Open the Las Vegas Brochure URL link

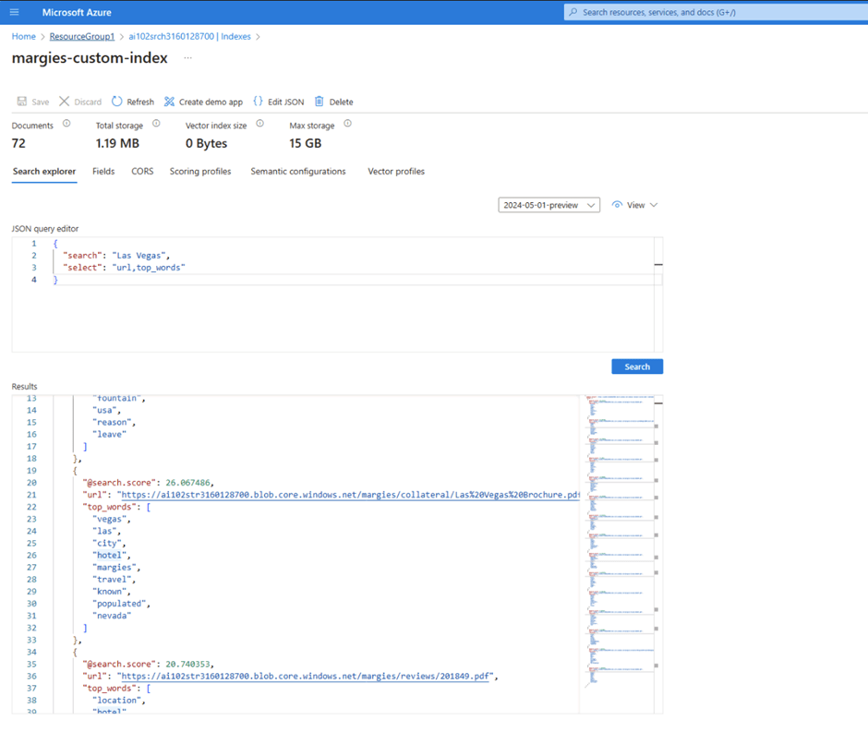click(349, 495)
